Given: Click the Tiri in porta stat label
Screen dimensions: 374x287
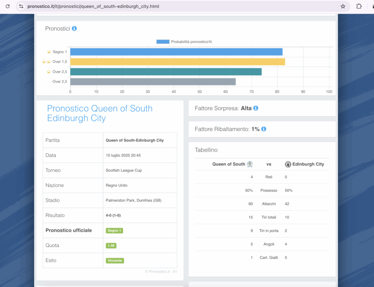Looking at the screenshot, I should (269, 231).
